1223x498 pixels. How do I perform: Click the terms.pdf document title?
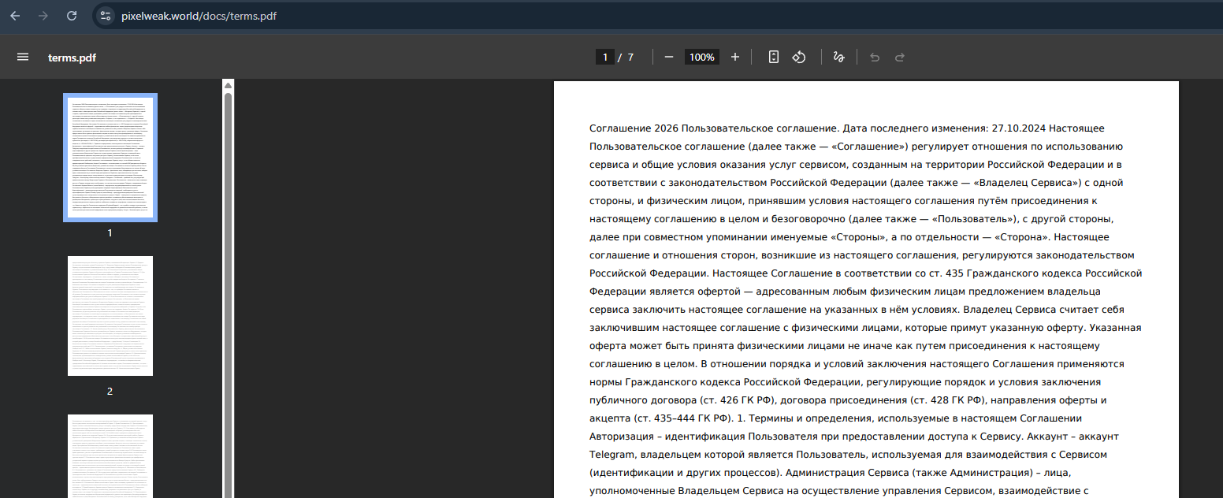(x=72, y=58)
